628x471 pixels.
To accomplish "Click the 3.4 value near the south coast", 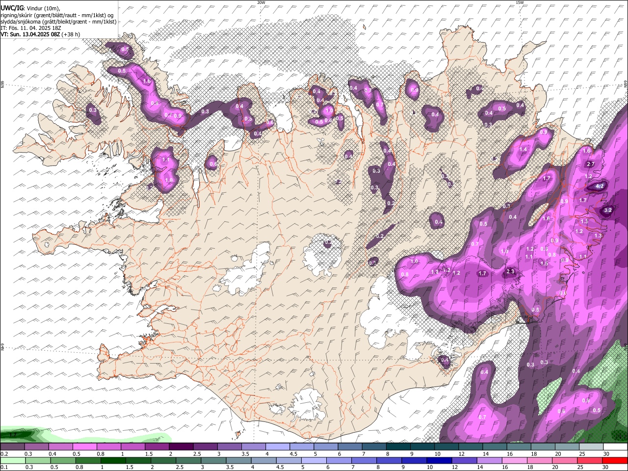I will click(x=445, y=360).
